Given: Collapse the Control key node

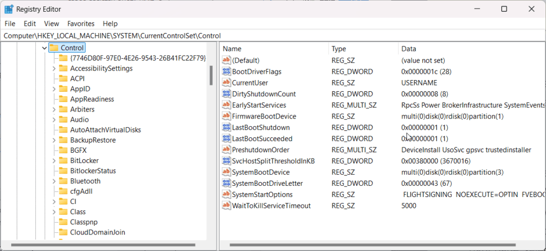Looking at the screenshot, I should click(x=44, y=48).
